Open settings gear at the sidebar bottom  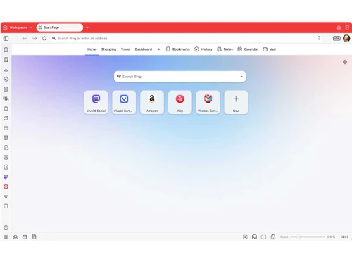[x=6, y=227]
